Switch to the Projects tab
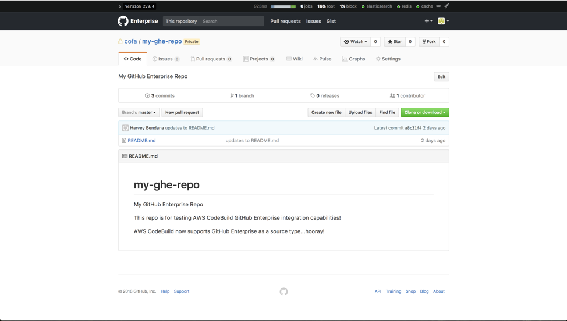Image resolution: width=567 pixels, height=321 pixels. 259,59
